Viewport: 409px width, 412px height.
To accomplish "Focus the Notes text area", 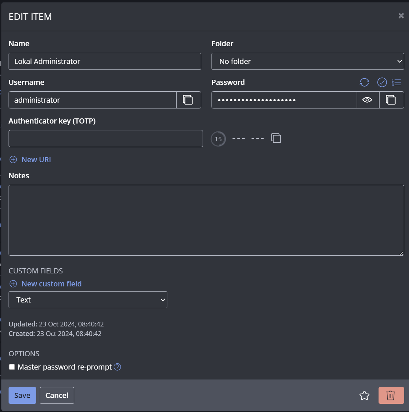I will (206, 220).
